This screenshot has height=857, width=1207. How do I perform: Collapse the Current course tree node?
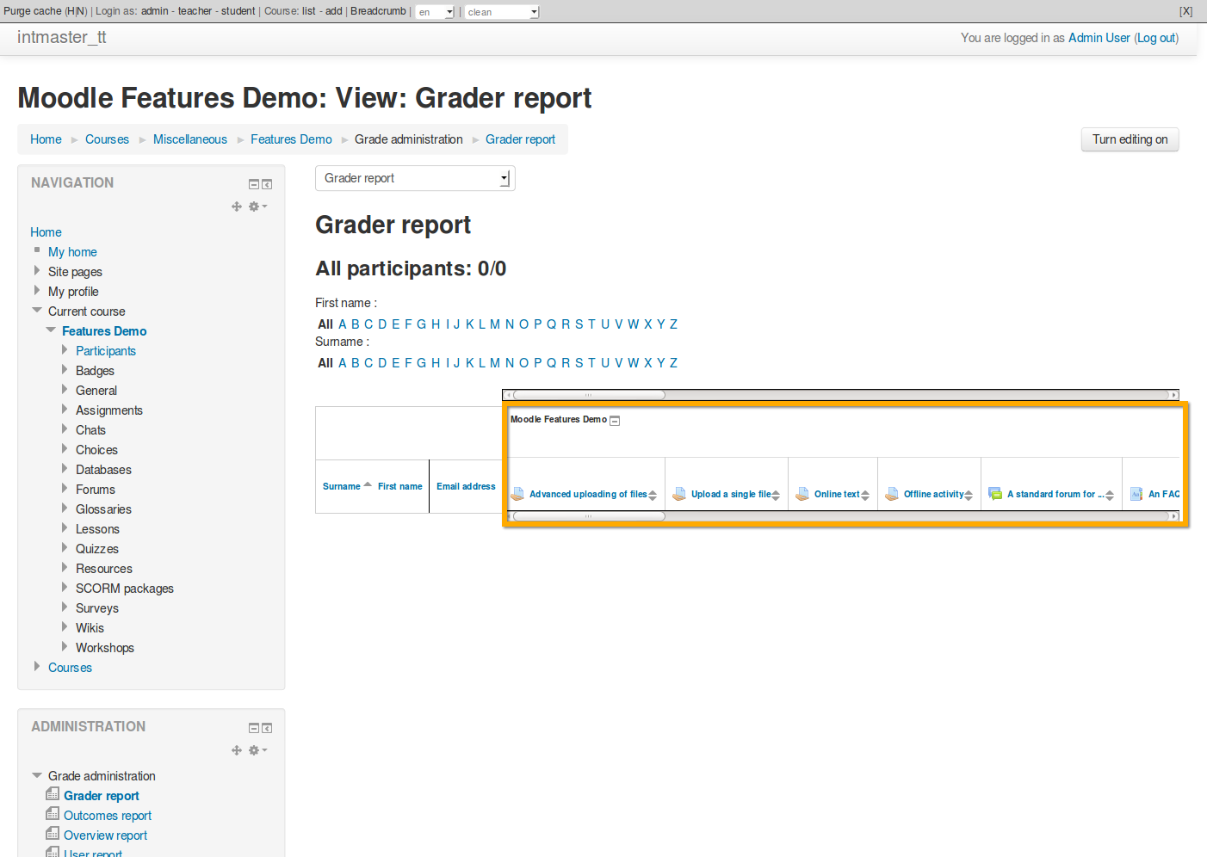[x=37, y=311]
